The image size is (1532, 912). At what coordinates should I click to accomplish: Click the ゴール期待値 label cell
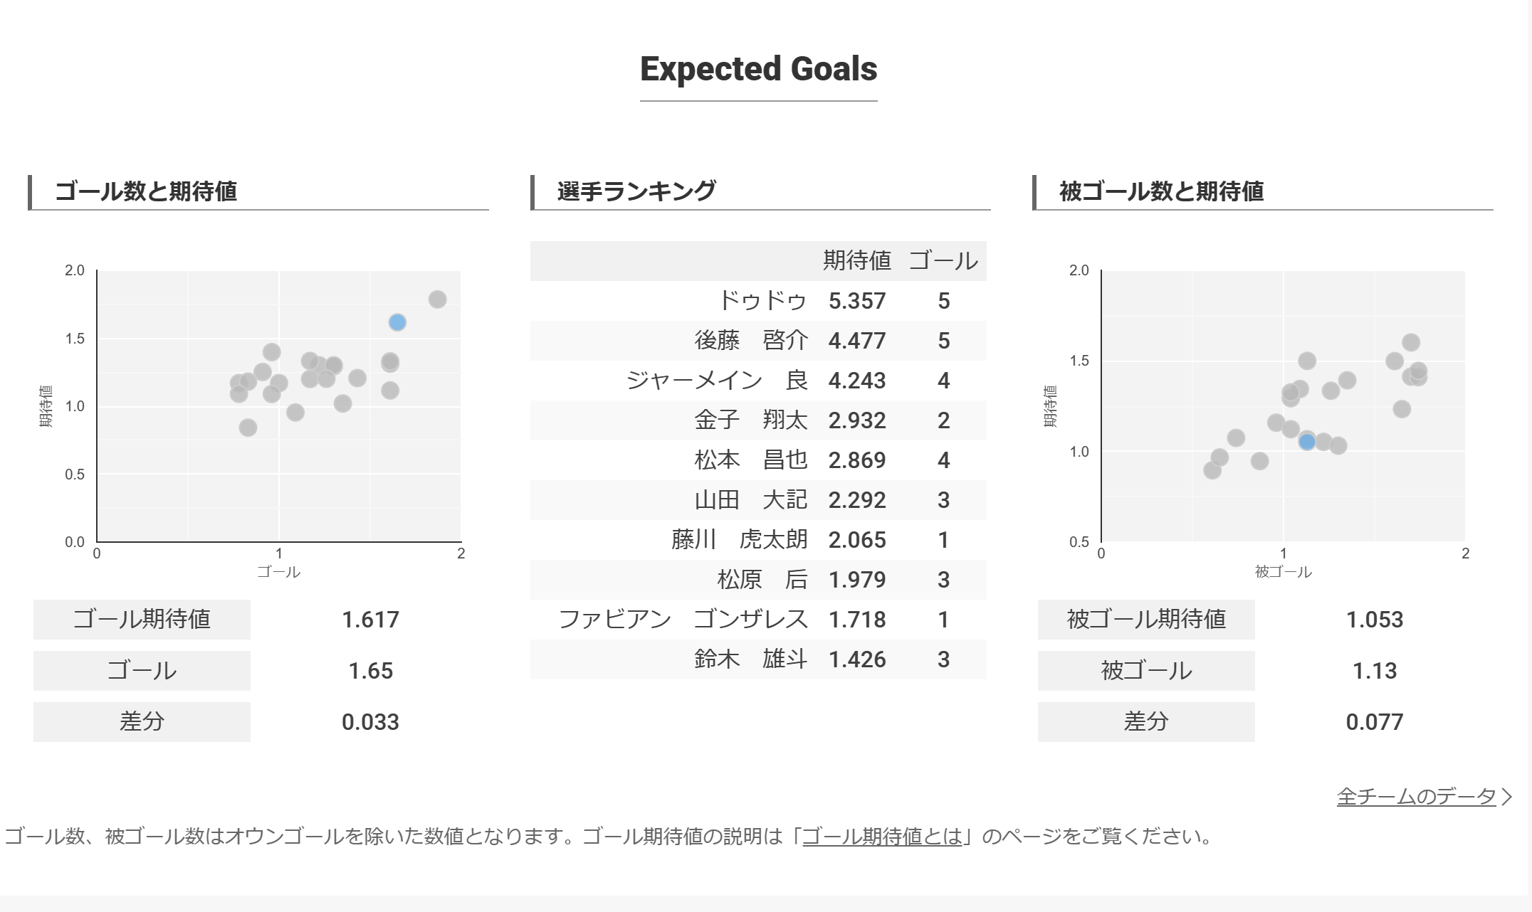coord(142,620)
